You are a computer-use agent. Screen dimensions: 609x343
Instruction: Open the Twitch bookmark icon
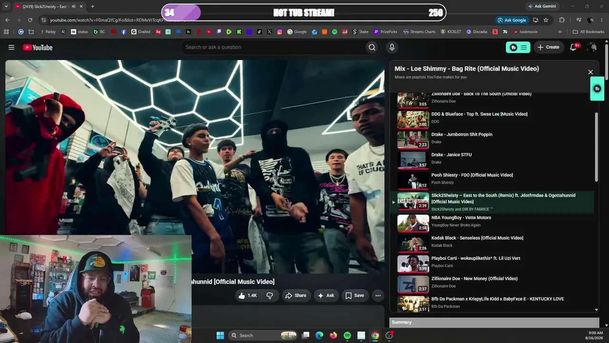point(219,32)
